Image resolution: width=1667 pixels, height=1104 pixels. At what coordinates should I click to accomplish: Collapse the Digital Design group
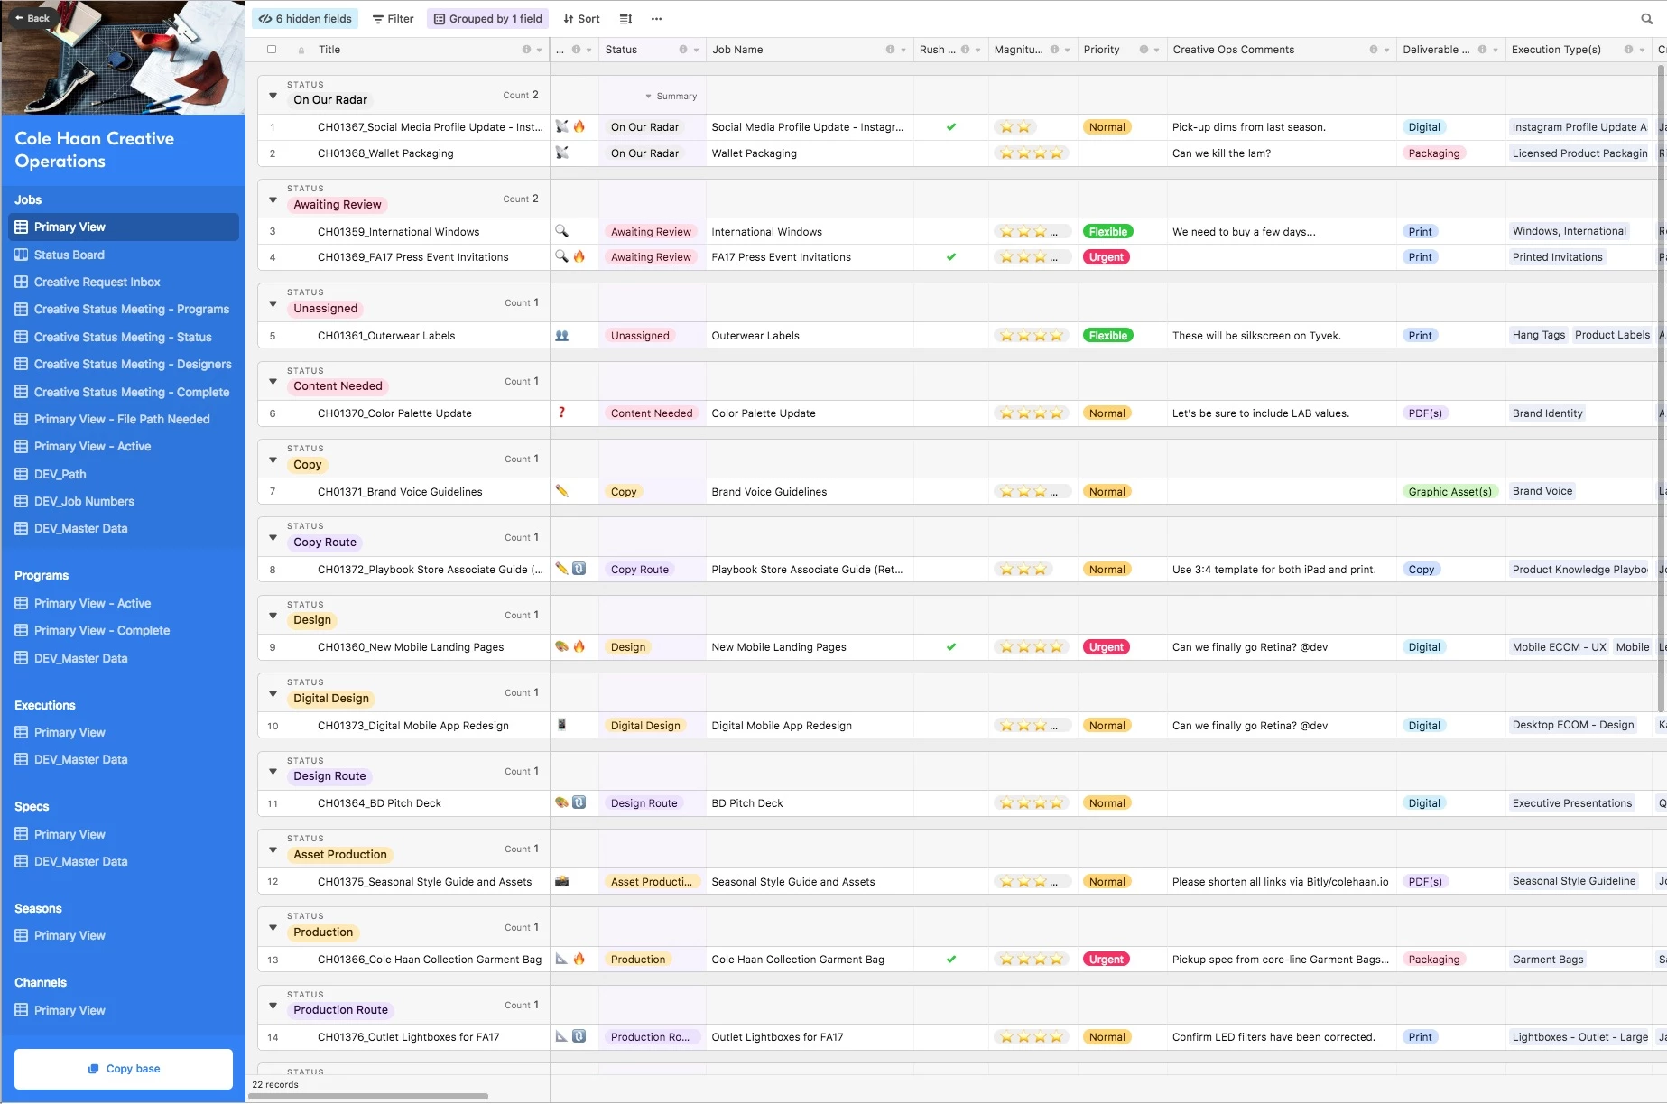(273, 693)
